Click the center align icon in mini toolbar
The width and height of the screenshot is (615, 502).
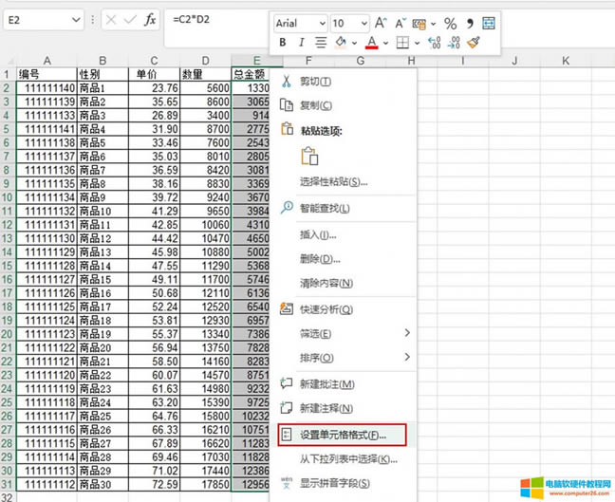point(321,42)
